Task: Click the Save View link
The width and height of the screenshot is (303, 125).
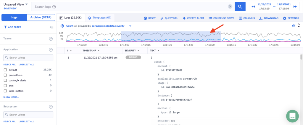Action: (10, 9)
